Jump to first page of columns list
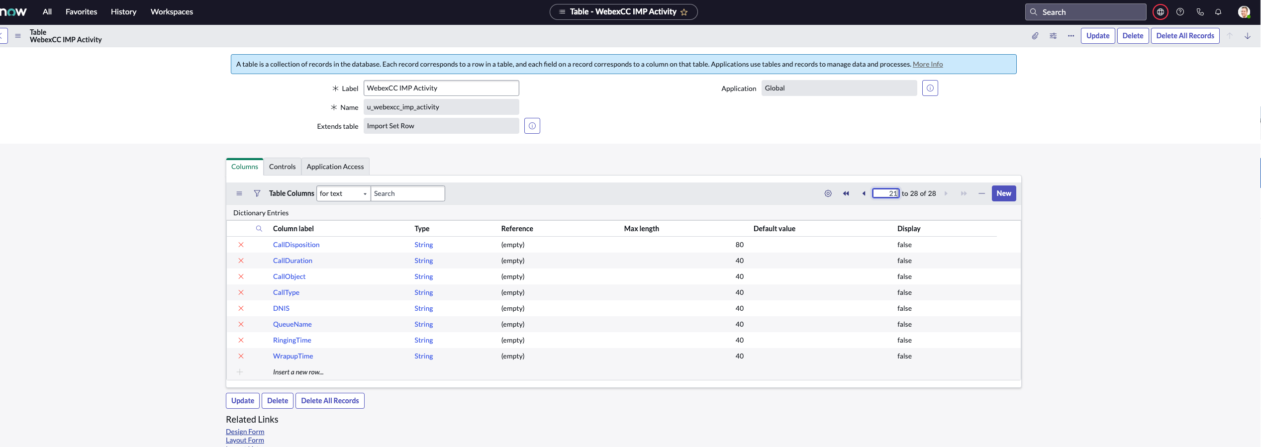 pyautogui.click(x=846, y=193)
